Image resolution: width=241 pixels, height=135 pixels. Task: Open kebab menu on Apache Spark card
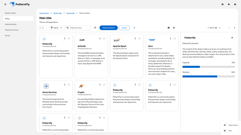135,39
